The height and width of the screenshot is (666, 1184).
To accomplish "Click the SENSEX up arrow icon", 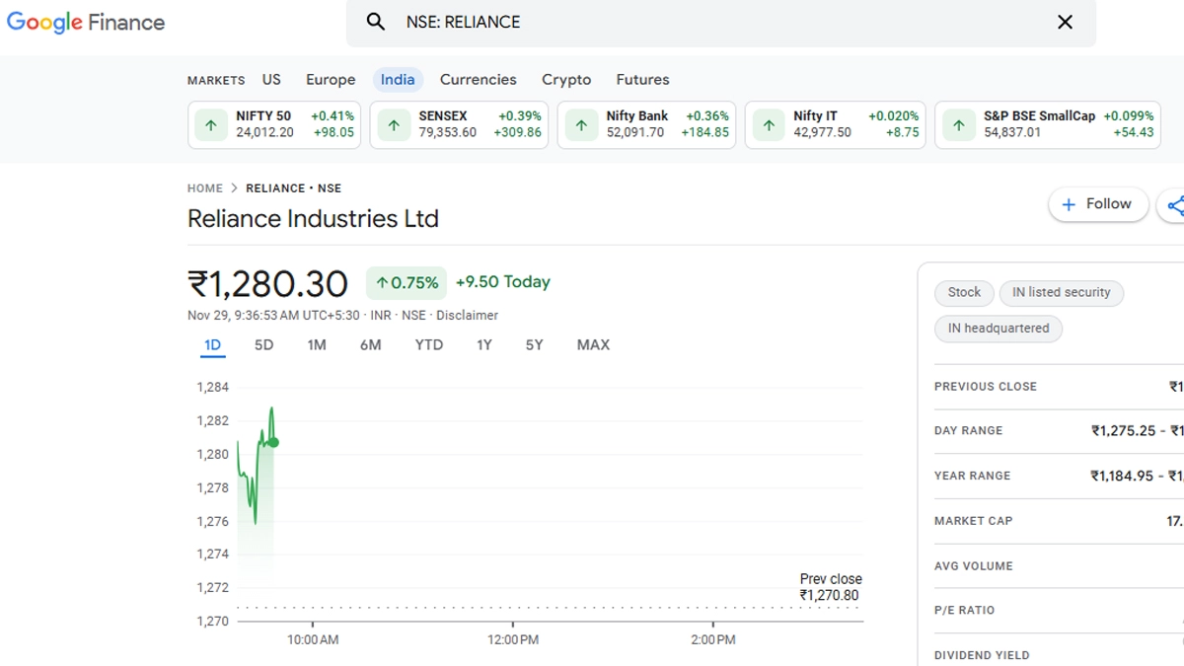I will [394, 125].
